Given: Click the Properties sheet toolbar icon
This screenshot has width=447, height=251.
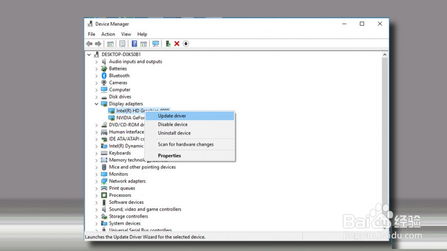Looking at the screenshot, I should click(122, 44).
